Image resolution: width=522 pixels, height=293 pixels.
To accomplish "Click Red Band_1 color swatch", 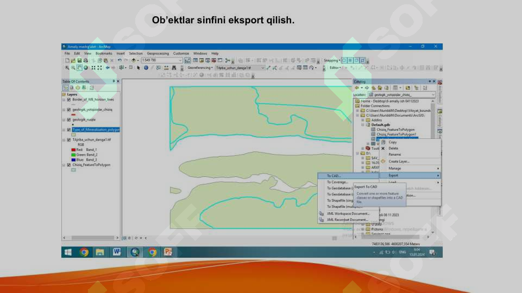I will click(x=73, y=150).
